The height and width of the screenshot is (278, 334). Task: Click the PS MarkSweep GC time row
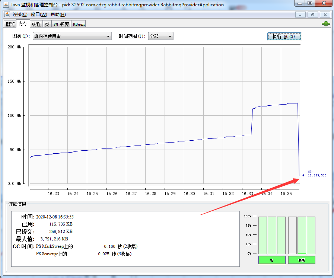(x=87, y=246)
